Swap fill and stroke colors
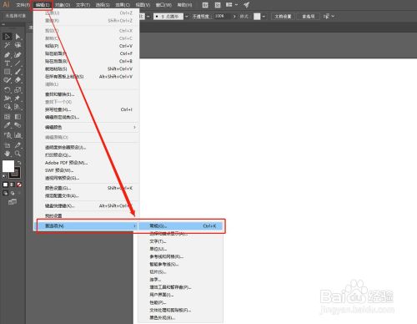Viewport: 417px width, 324px height. [18, 163]
